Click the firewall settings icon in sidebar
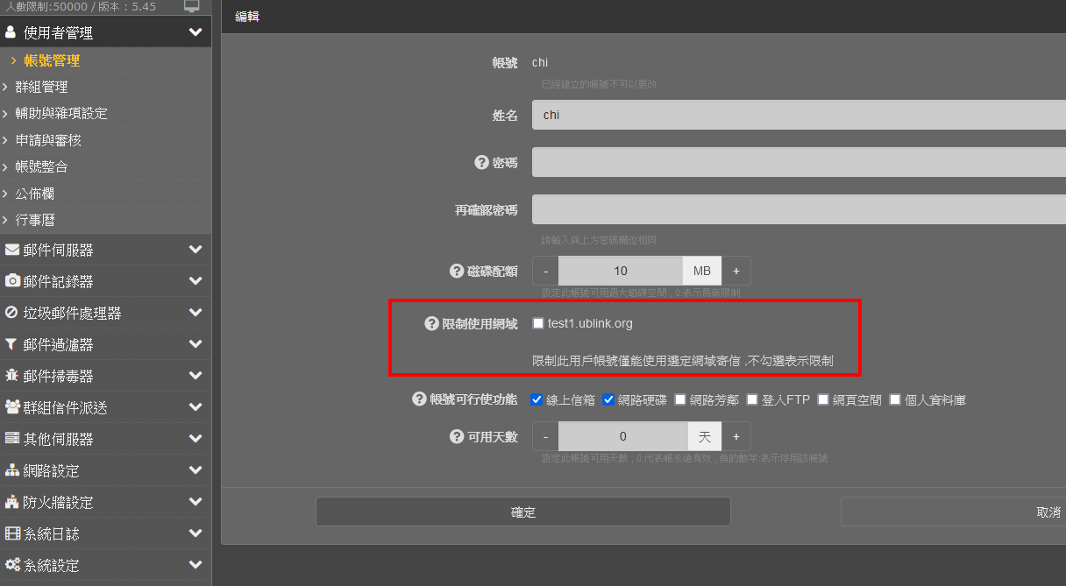Image resolution: width=1066 pixels, height=586 pixels. (12, 502)
